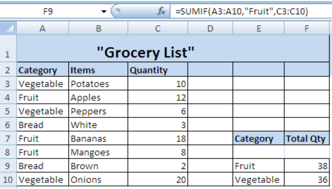Select the Potatoes cell
Viewport: 332px width, 189px height.
[98, 84]
